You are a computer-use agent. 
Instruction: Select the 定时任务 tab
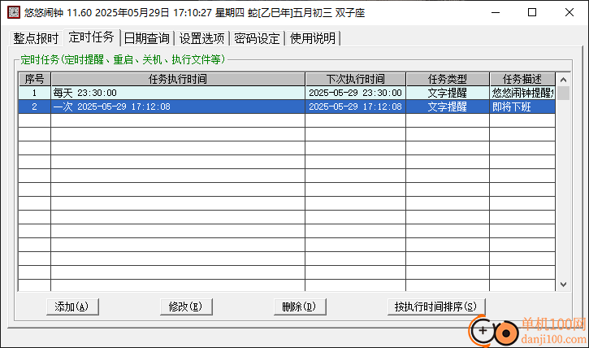coord(91,37)
